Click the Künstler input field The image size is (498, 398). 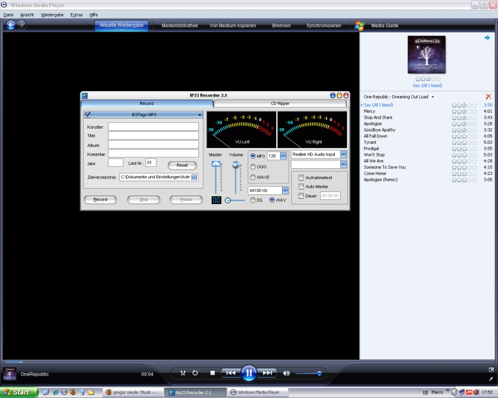click(x=153, y=127)
